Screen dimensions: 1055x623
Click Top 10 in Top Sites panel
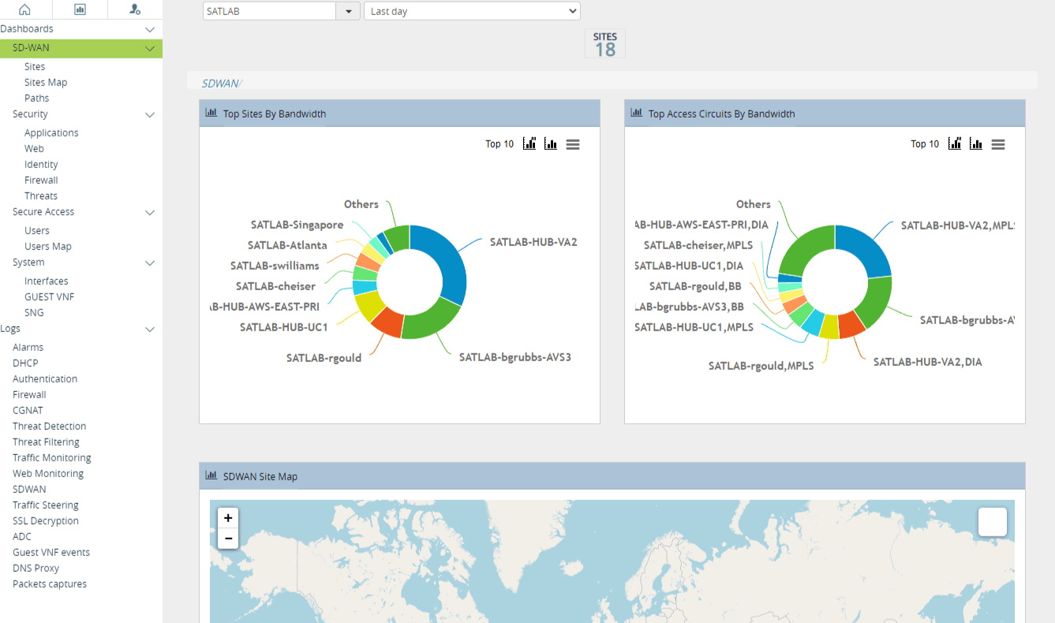click(499, 144)
